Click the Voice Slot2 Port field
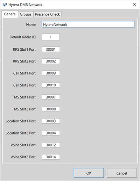The width and height of the screenshot is (140, 181). coord(51,157)
